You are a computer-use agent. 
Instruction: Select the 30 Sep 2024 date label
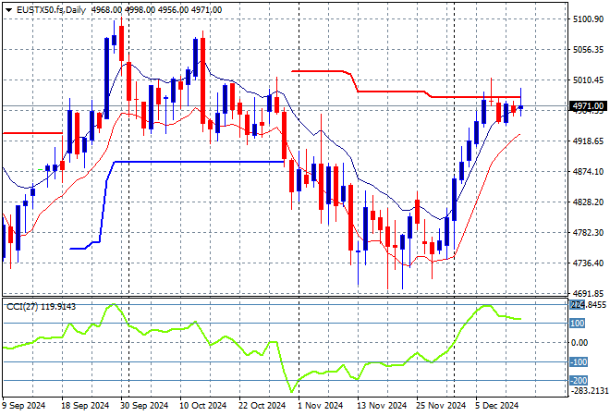(143, 405)
